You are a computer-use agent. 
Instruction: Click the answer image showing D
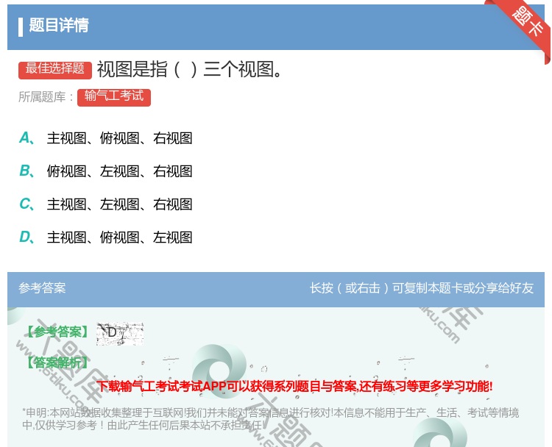tap(120, 333)
